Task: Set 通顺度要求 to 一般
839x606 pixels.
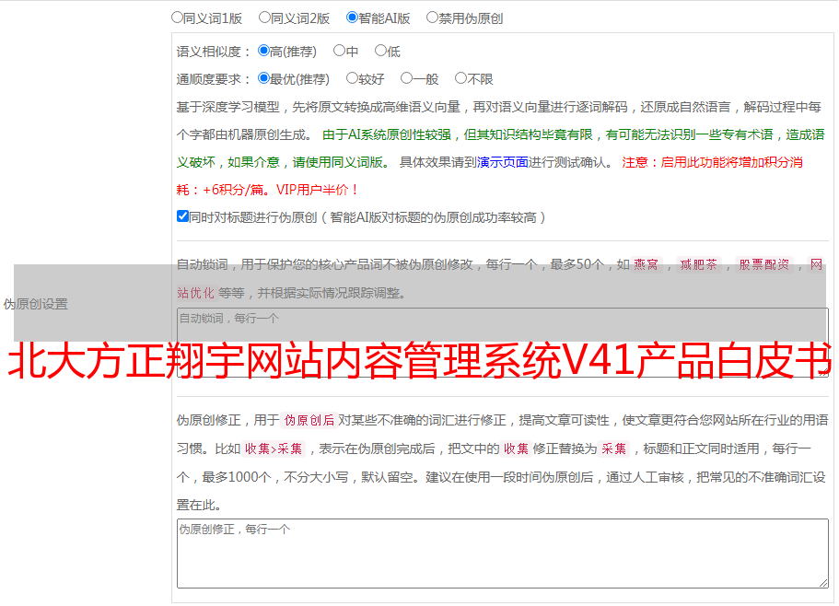Action: click(x=407, y=78)
